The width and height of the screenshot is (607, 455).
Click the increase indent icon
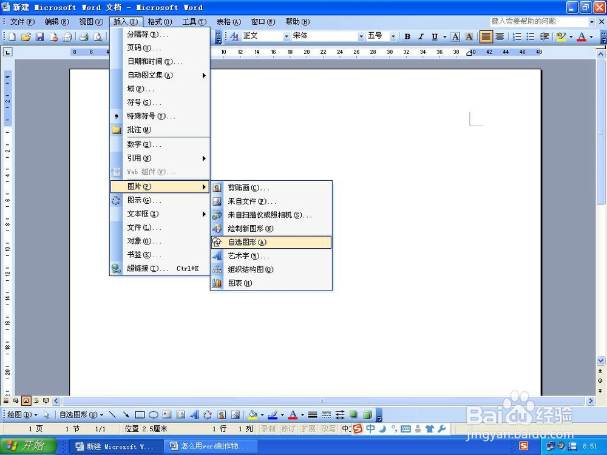coord(544,36)
